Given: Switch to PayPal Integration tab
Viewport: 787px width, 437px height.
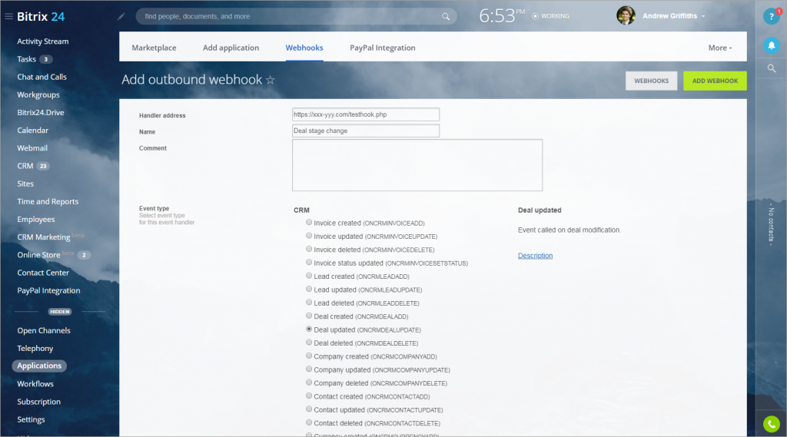Looking at the screenshot, I should [383, 48].
